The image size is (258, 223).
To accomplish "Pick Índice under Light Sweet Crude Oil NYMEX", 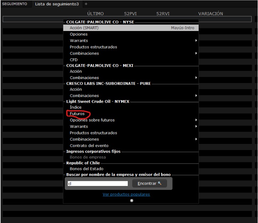I will 75,107.
